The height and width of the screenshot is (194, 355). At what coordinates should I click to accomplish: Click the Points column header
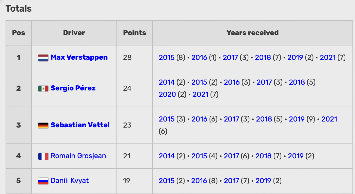(x=134, y=33)
